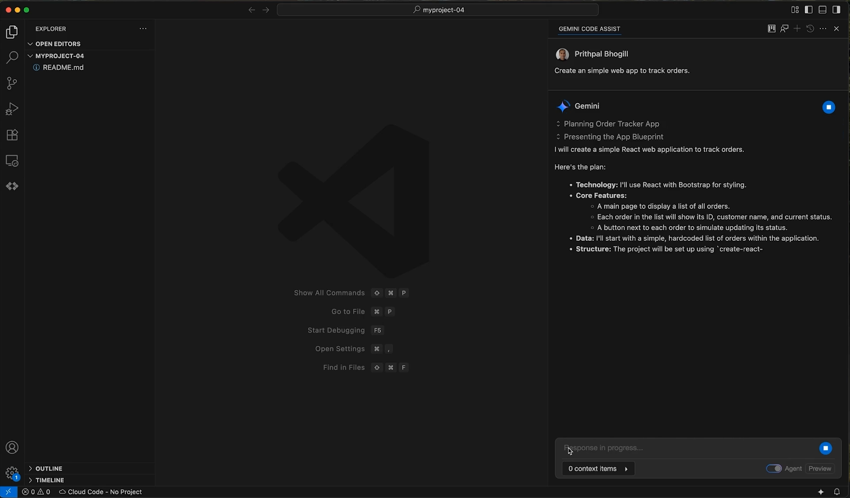Screen dimensions: 850x498
Task: Start a new chat with plus icon
Action: coord(797,29)
